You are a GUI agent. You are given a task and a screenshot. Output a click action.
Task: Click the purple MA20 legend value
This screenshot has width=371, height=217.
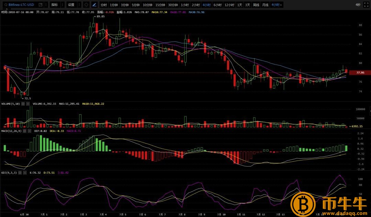coord(178,12)
